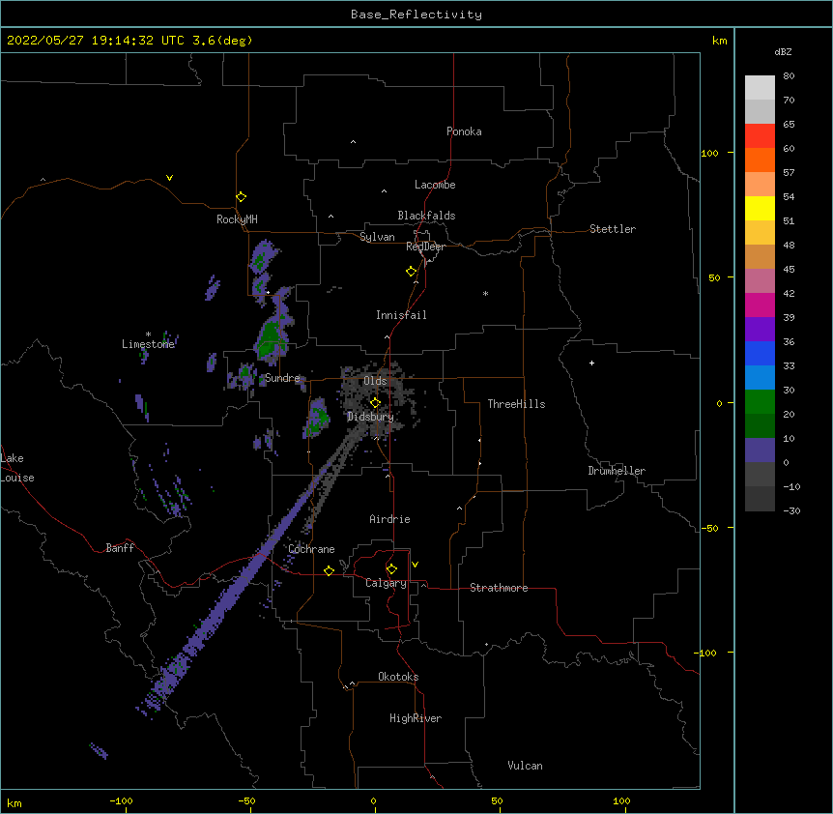Screen dimensions: 833x814
Task: Click the white plus marker north of Drumheller
Action: coord(591,363)
